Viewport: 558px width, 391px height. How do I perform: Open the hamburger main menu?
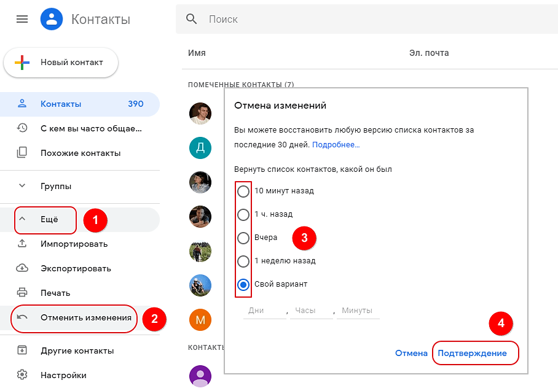[22, 19]
